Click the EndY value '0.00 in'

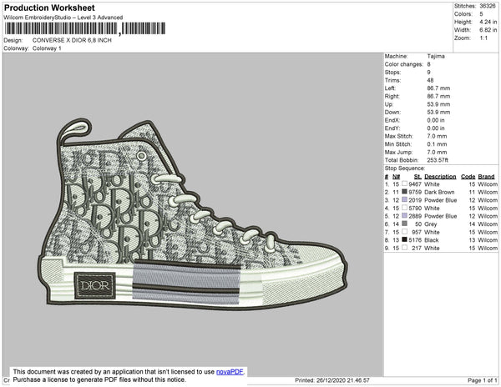(436, 128)
